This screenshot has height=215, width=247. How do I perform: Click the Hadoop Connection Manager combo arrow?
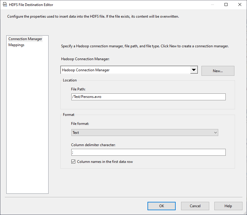(x=194, y=69)
